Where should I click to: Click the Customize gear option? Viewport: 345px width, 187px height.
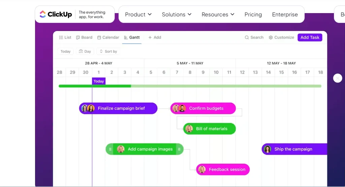click(x=281, y=37)
